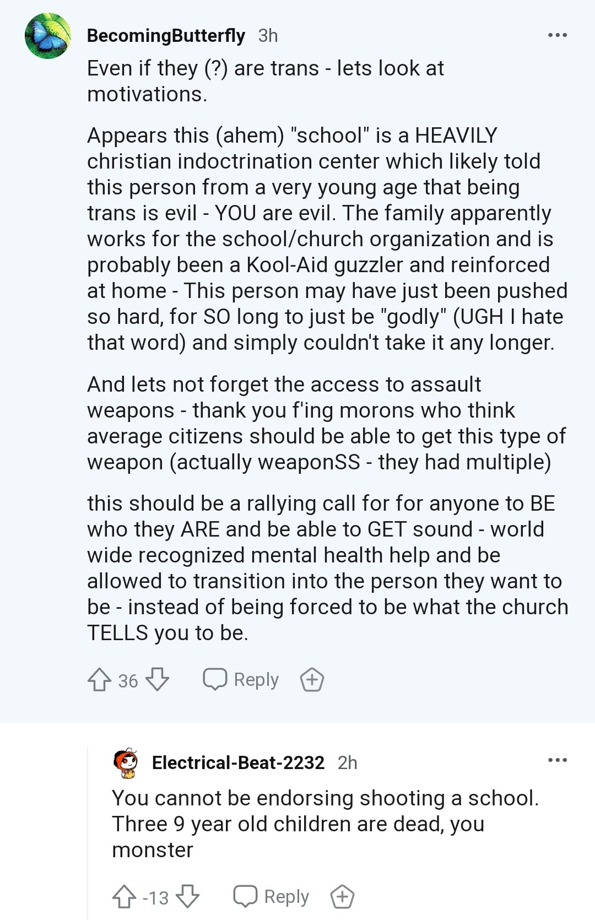
Task: Click the 2h timestamp on the reply
Action: [x=348, y=763]
